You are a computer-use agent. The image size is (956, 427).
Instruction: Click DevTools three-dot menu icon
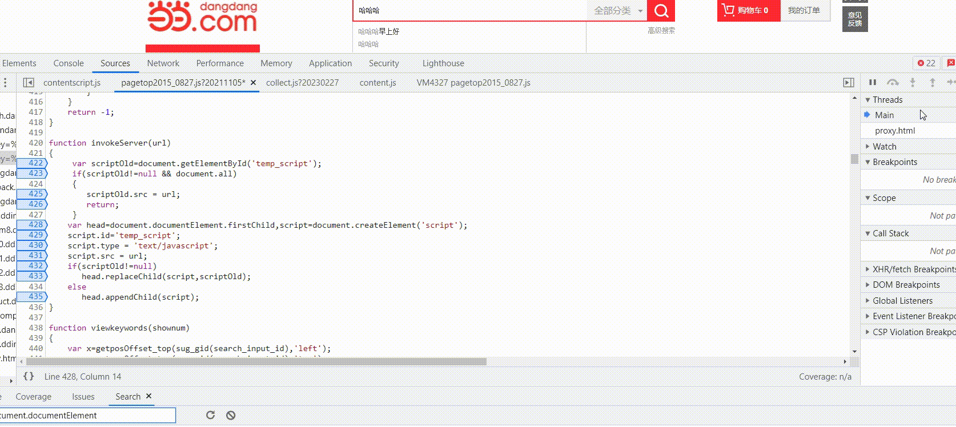5,83
